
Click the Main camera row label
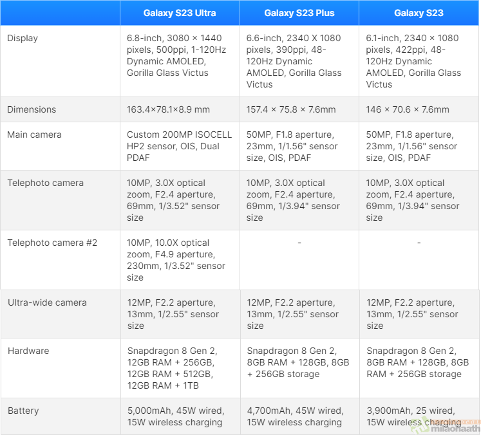(34, 134)
